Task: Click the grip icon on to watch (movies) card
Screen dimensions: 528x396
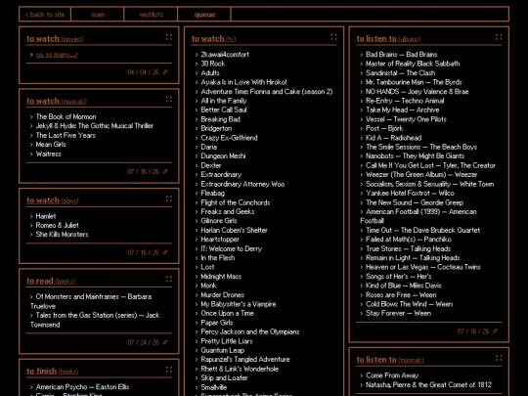Action: point(169,37)
